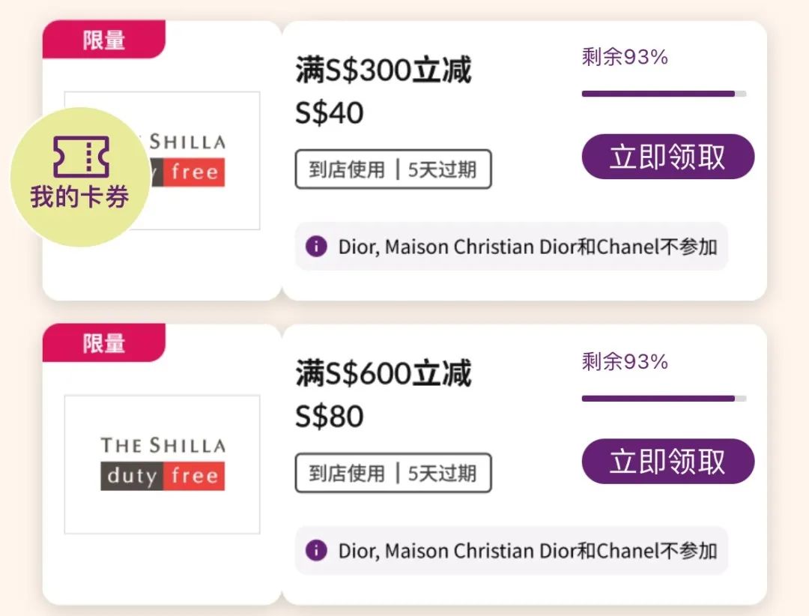The width and height of the screenshot is (809, 616).
Task: Click 限量 badge on the S$600 coupon
Action: pyautogui.click(x=103, y=343)
